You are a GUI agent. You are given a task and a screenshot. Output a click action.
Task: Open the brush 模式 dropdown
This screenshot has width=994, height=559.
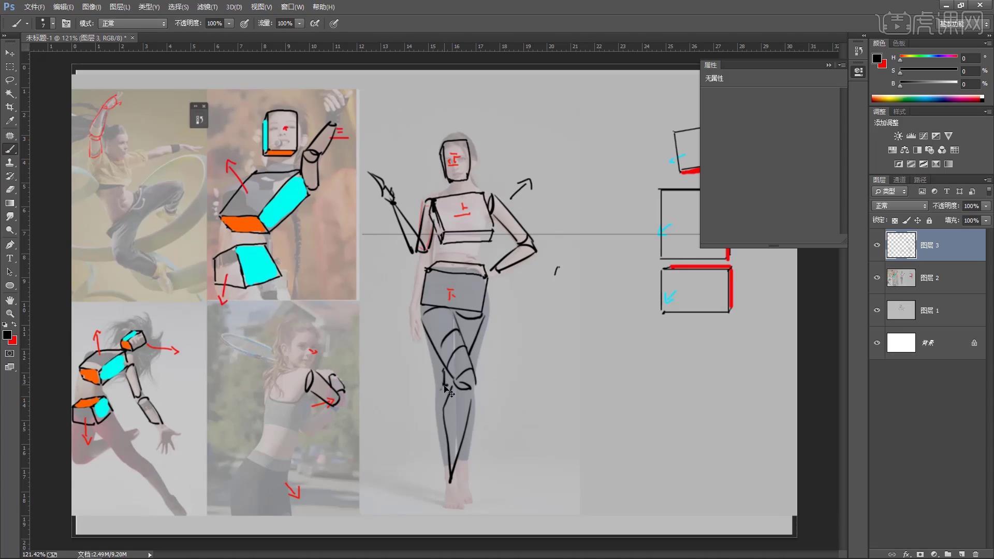133,23
